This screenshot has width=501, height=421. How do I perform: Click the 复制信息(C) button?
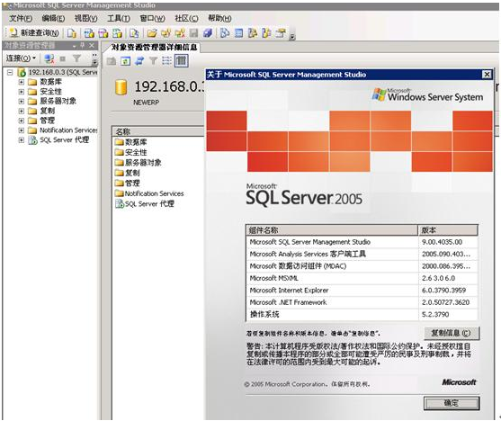[x=452, y=333]
